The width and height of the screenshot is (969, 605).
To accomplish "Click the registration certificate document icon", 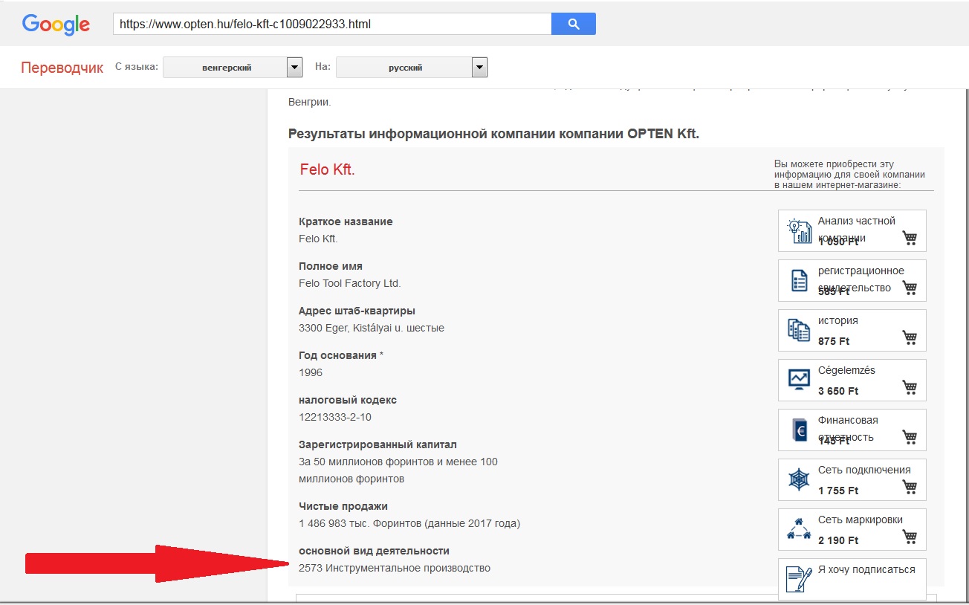I will 800,281.
